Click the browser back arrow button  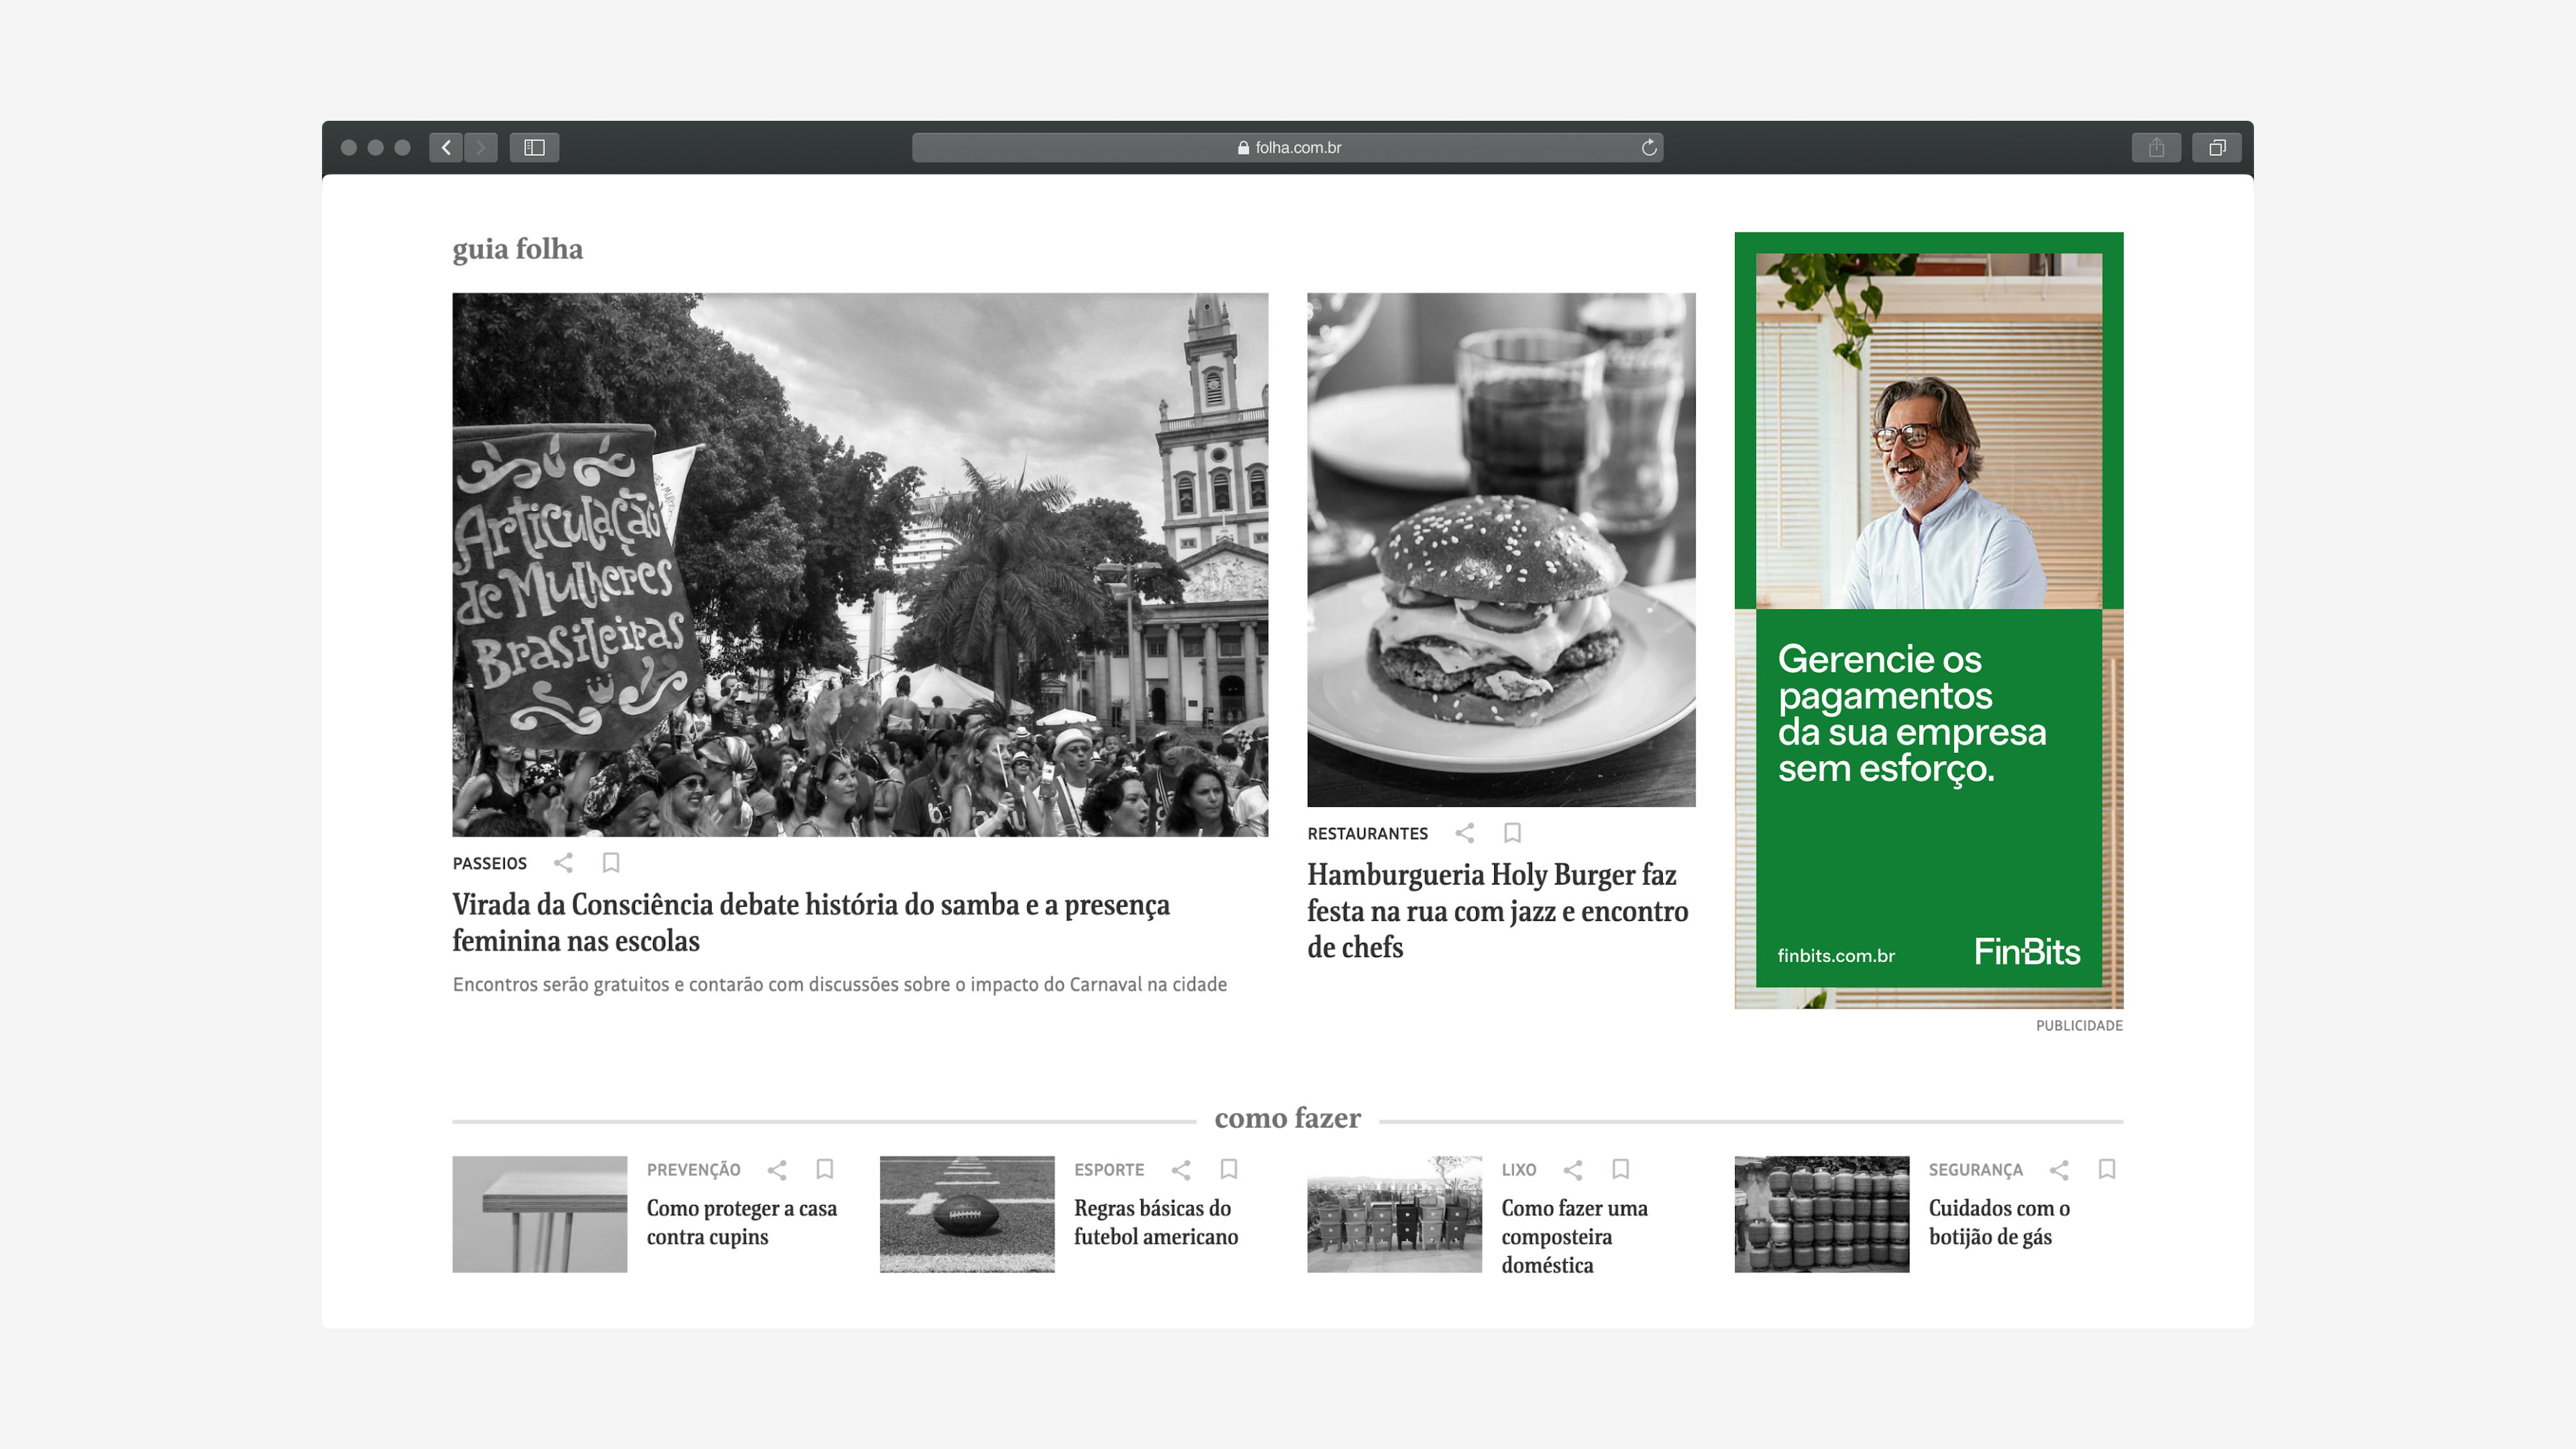[446, 147]
